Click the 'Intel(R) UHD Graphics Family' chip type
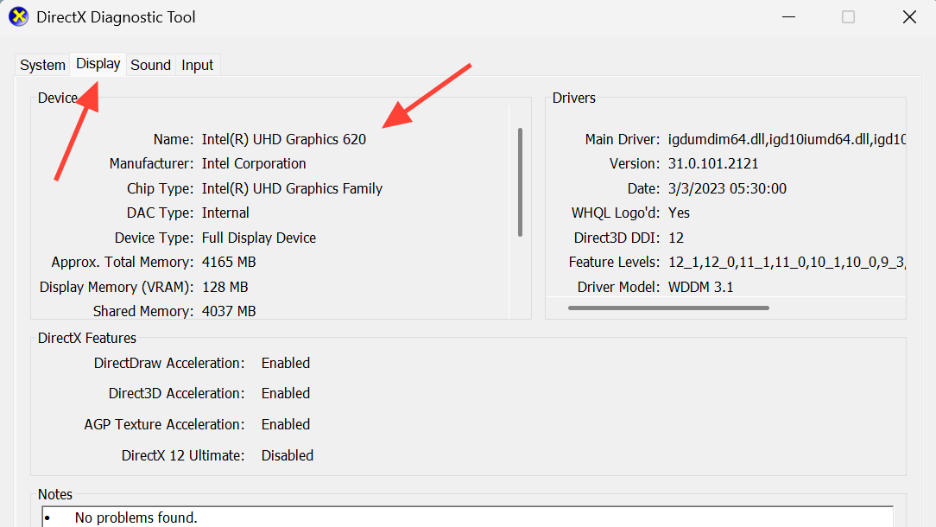Screen dimensions: 936x527 [x=292, y=189]
